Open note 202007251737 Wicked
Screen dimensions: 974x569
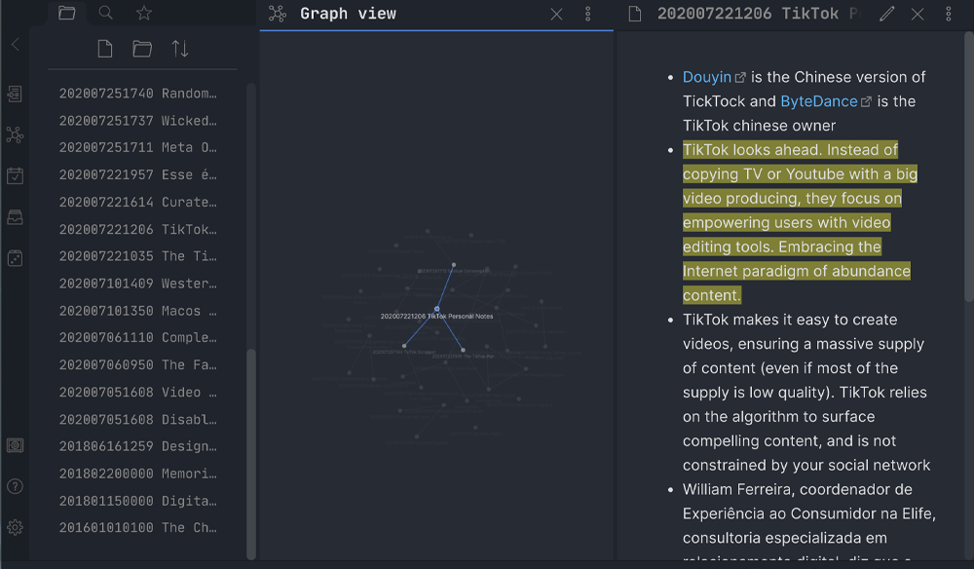pos(138,121)
